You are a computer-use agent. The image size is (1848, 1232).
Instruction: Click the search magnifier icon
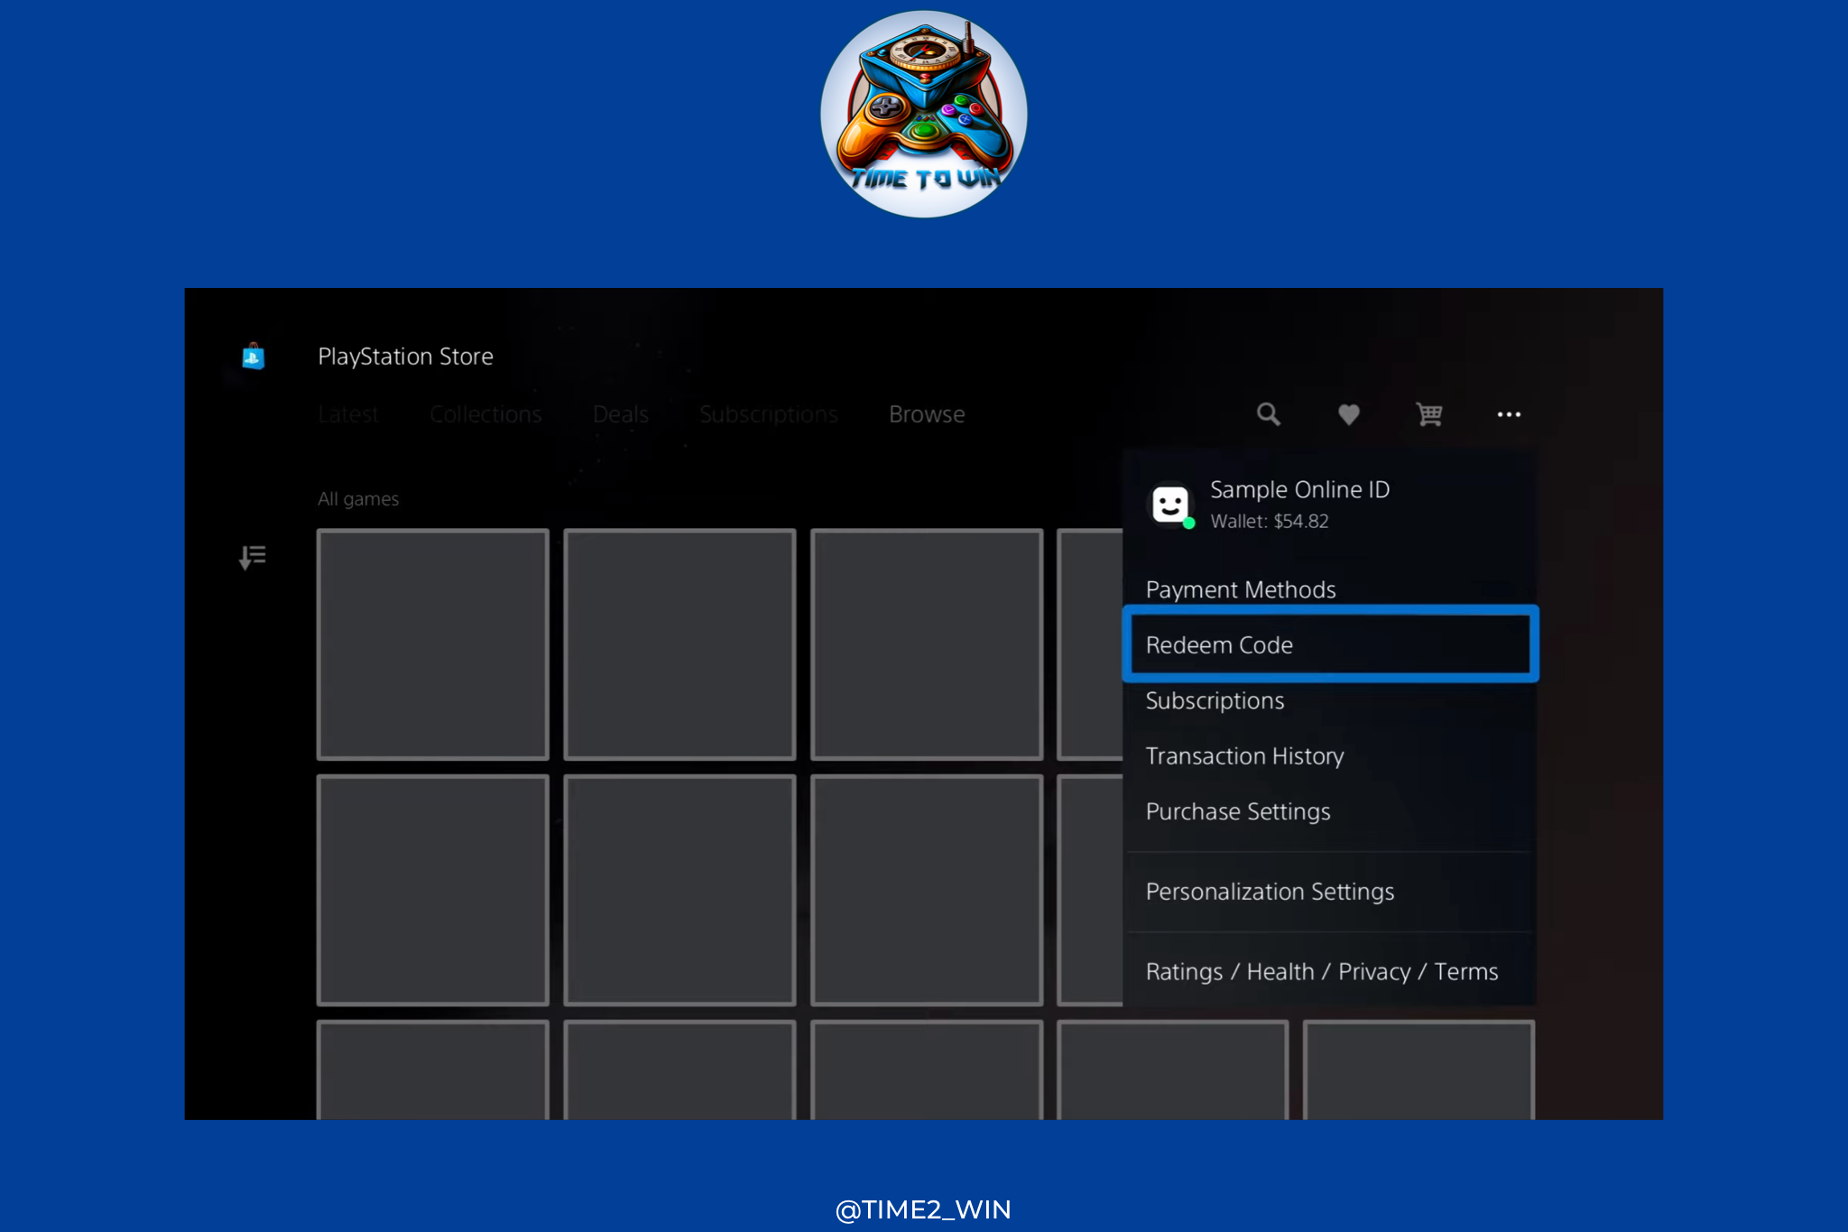[1268, 414]
